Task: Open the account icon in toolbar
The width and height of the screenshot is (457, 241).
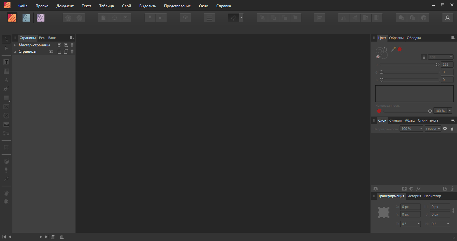Action: pyautogui.click(x=448, y=18)
